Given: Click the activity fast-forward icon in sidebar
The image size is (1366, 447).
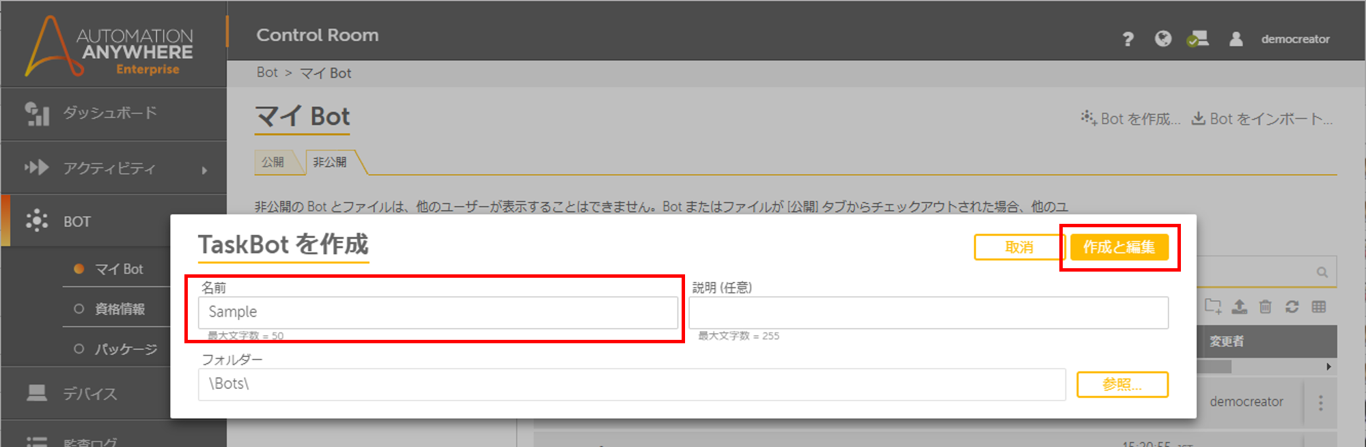Looking at the screenshot, I should pos(37,167).
